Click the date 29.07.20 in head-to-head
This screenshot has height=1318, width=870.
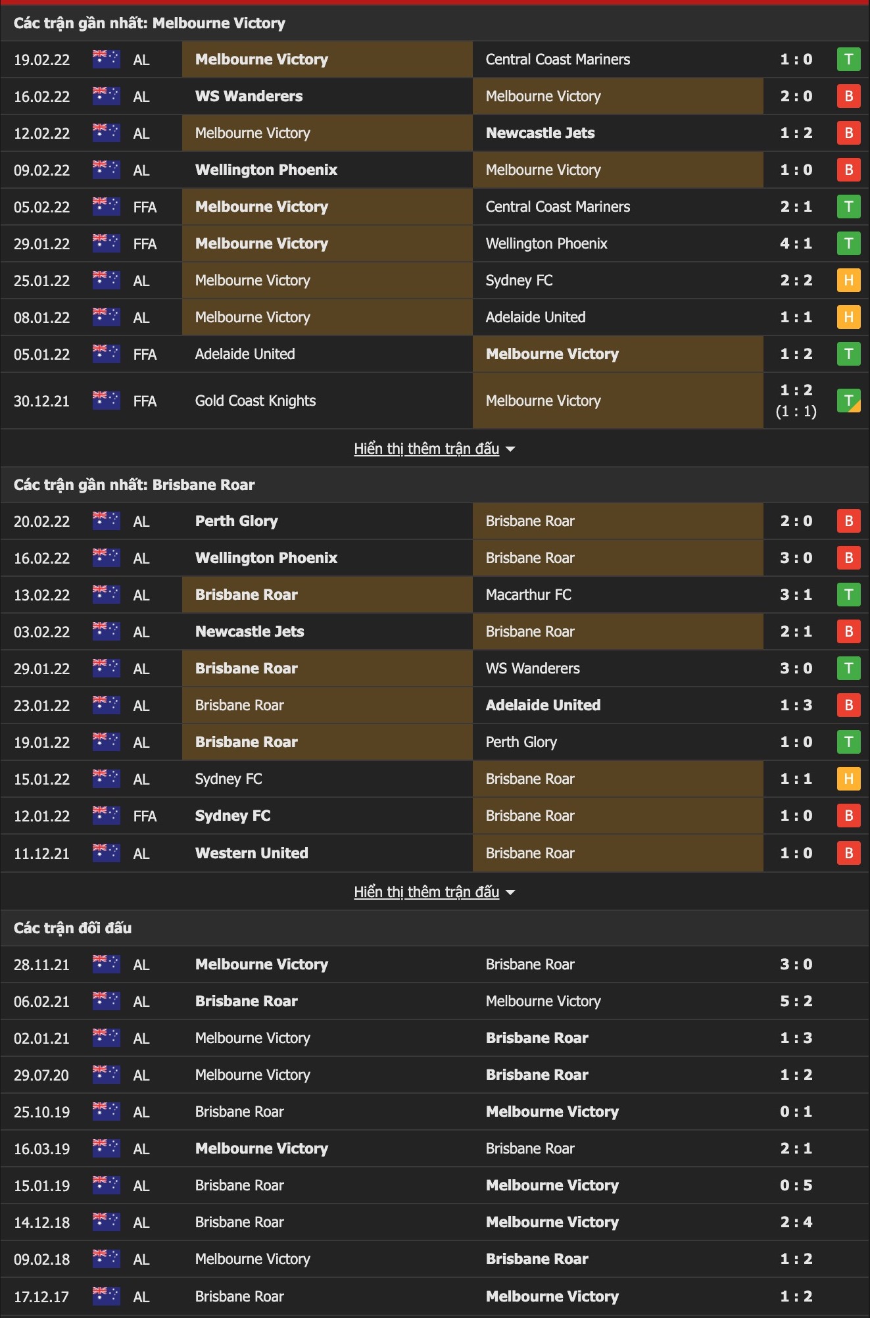(x=41, y=1075)
